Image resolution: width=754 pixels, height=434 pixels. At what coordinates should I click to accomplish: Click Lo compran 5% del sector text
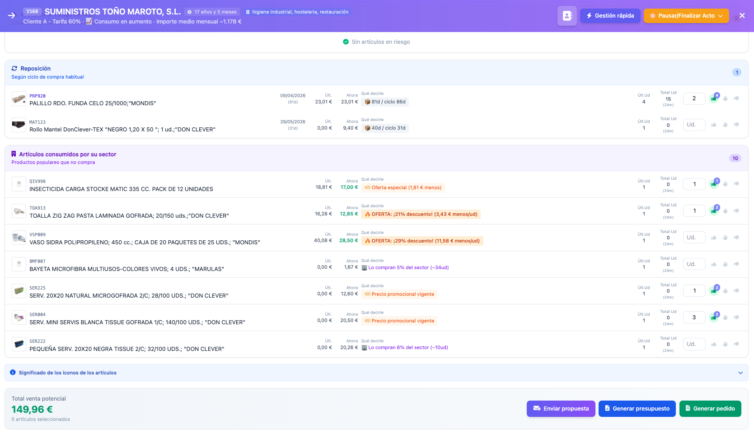(x=405, y=268)
